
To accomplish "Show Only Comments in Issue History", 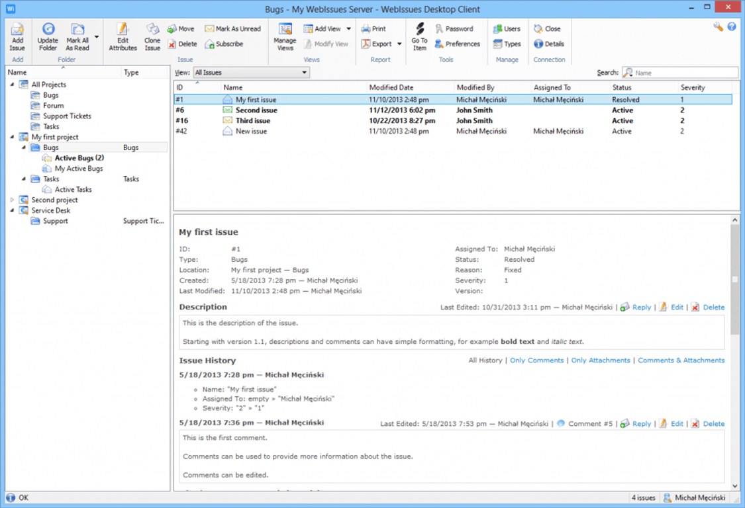I will coord(536,360).
